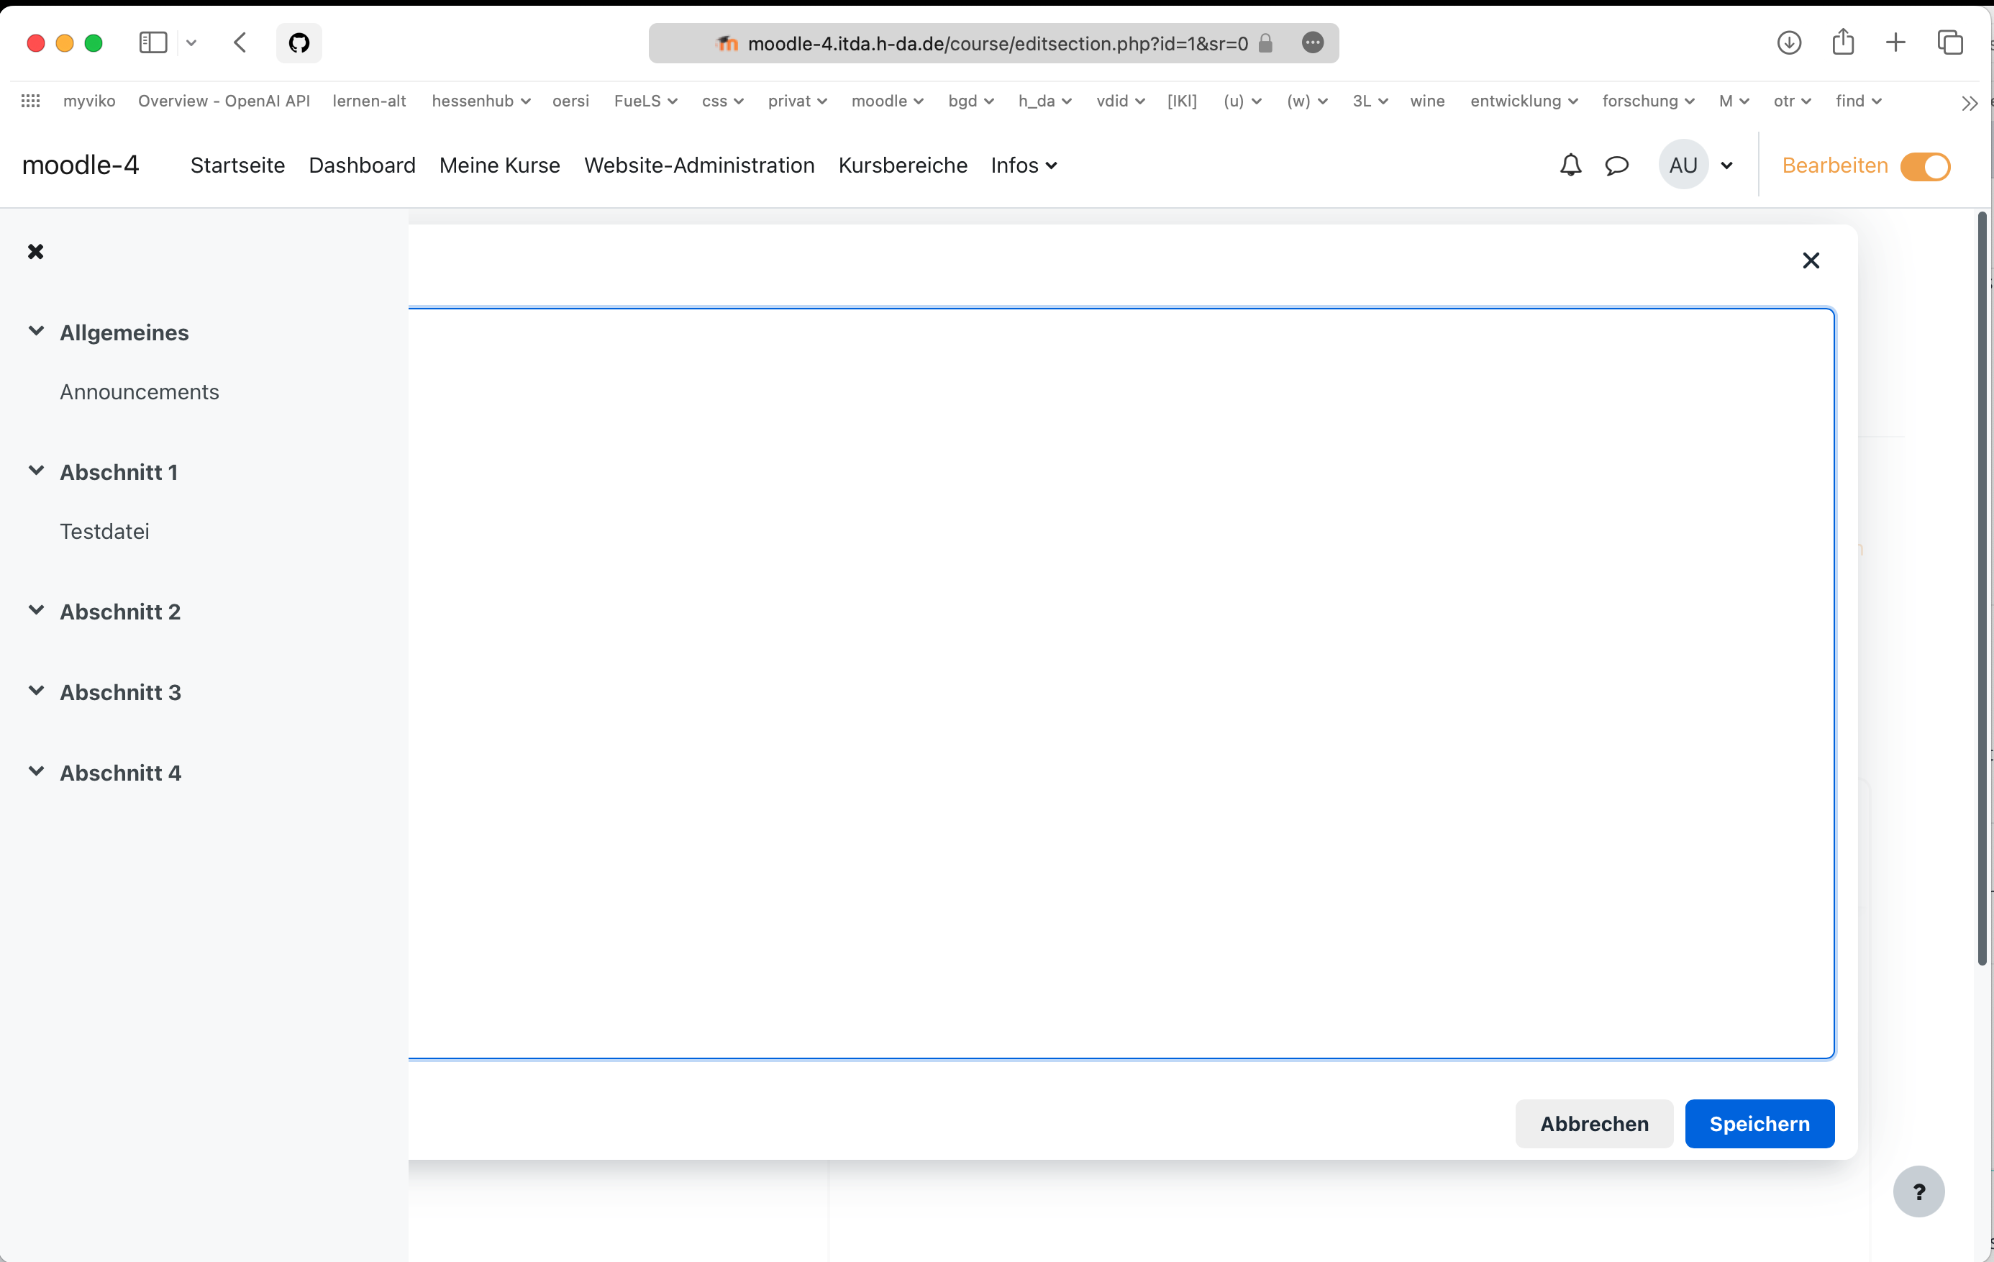Click into the large text editor area
This screenshot has height=1262, width=1994.
pos(1121,684)
